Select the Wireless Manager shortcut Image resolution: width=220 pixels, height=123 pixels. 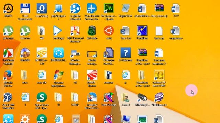(75, 54)
